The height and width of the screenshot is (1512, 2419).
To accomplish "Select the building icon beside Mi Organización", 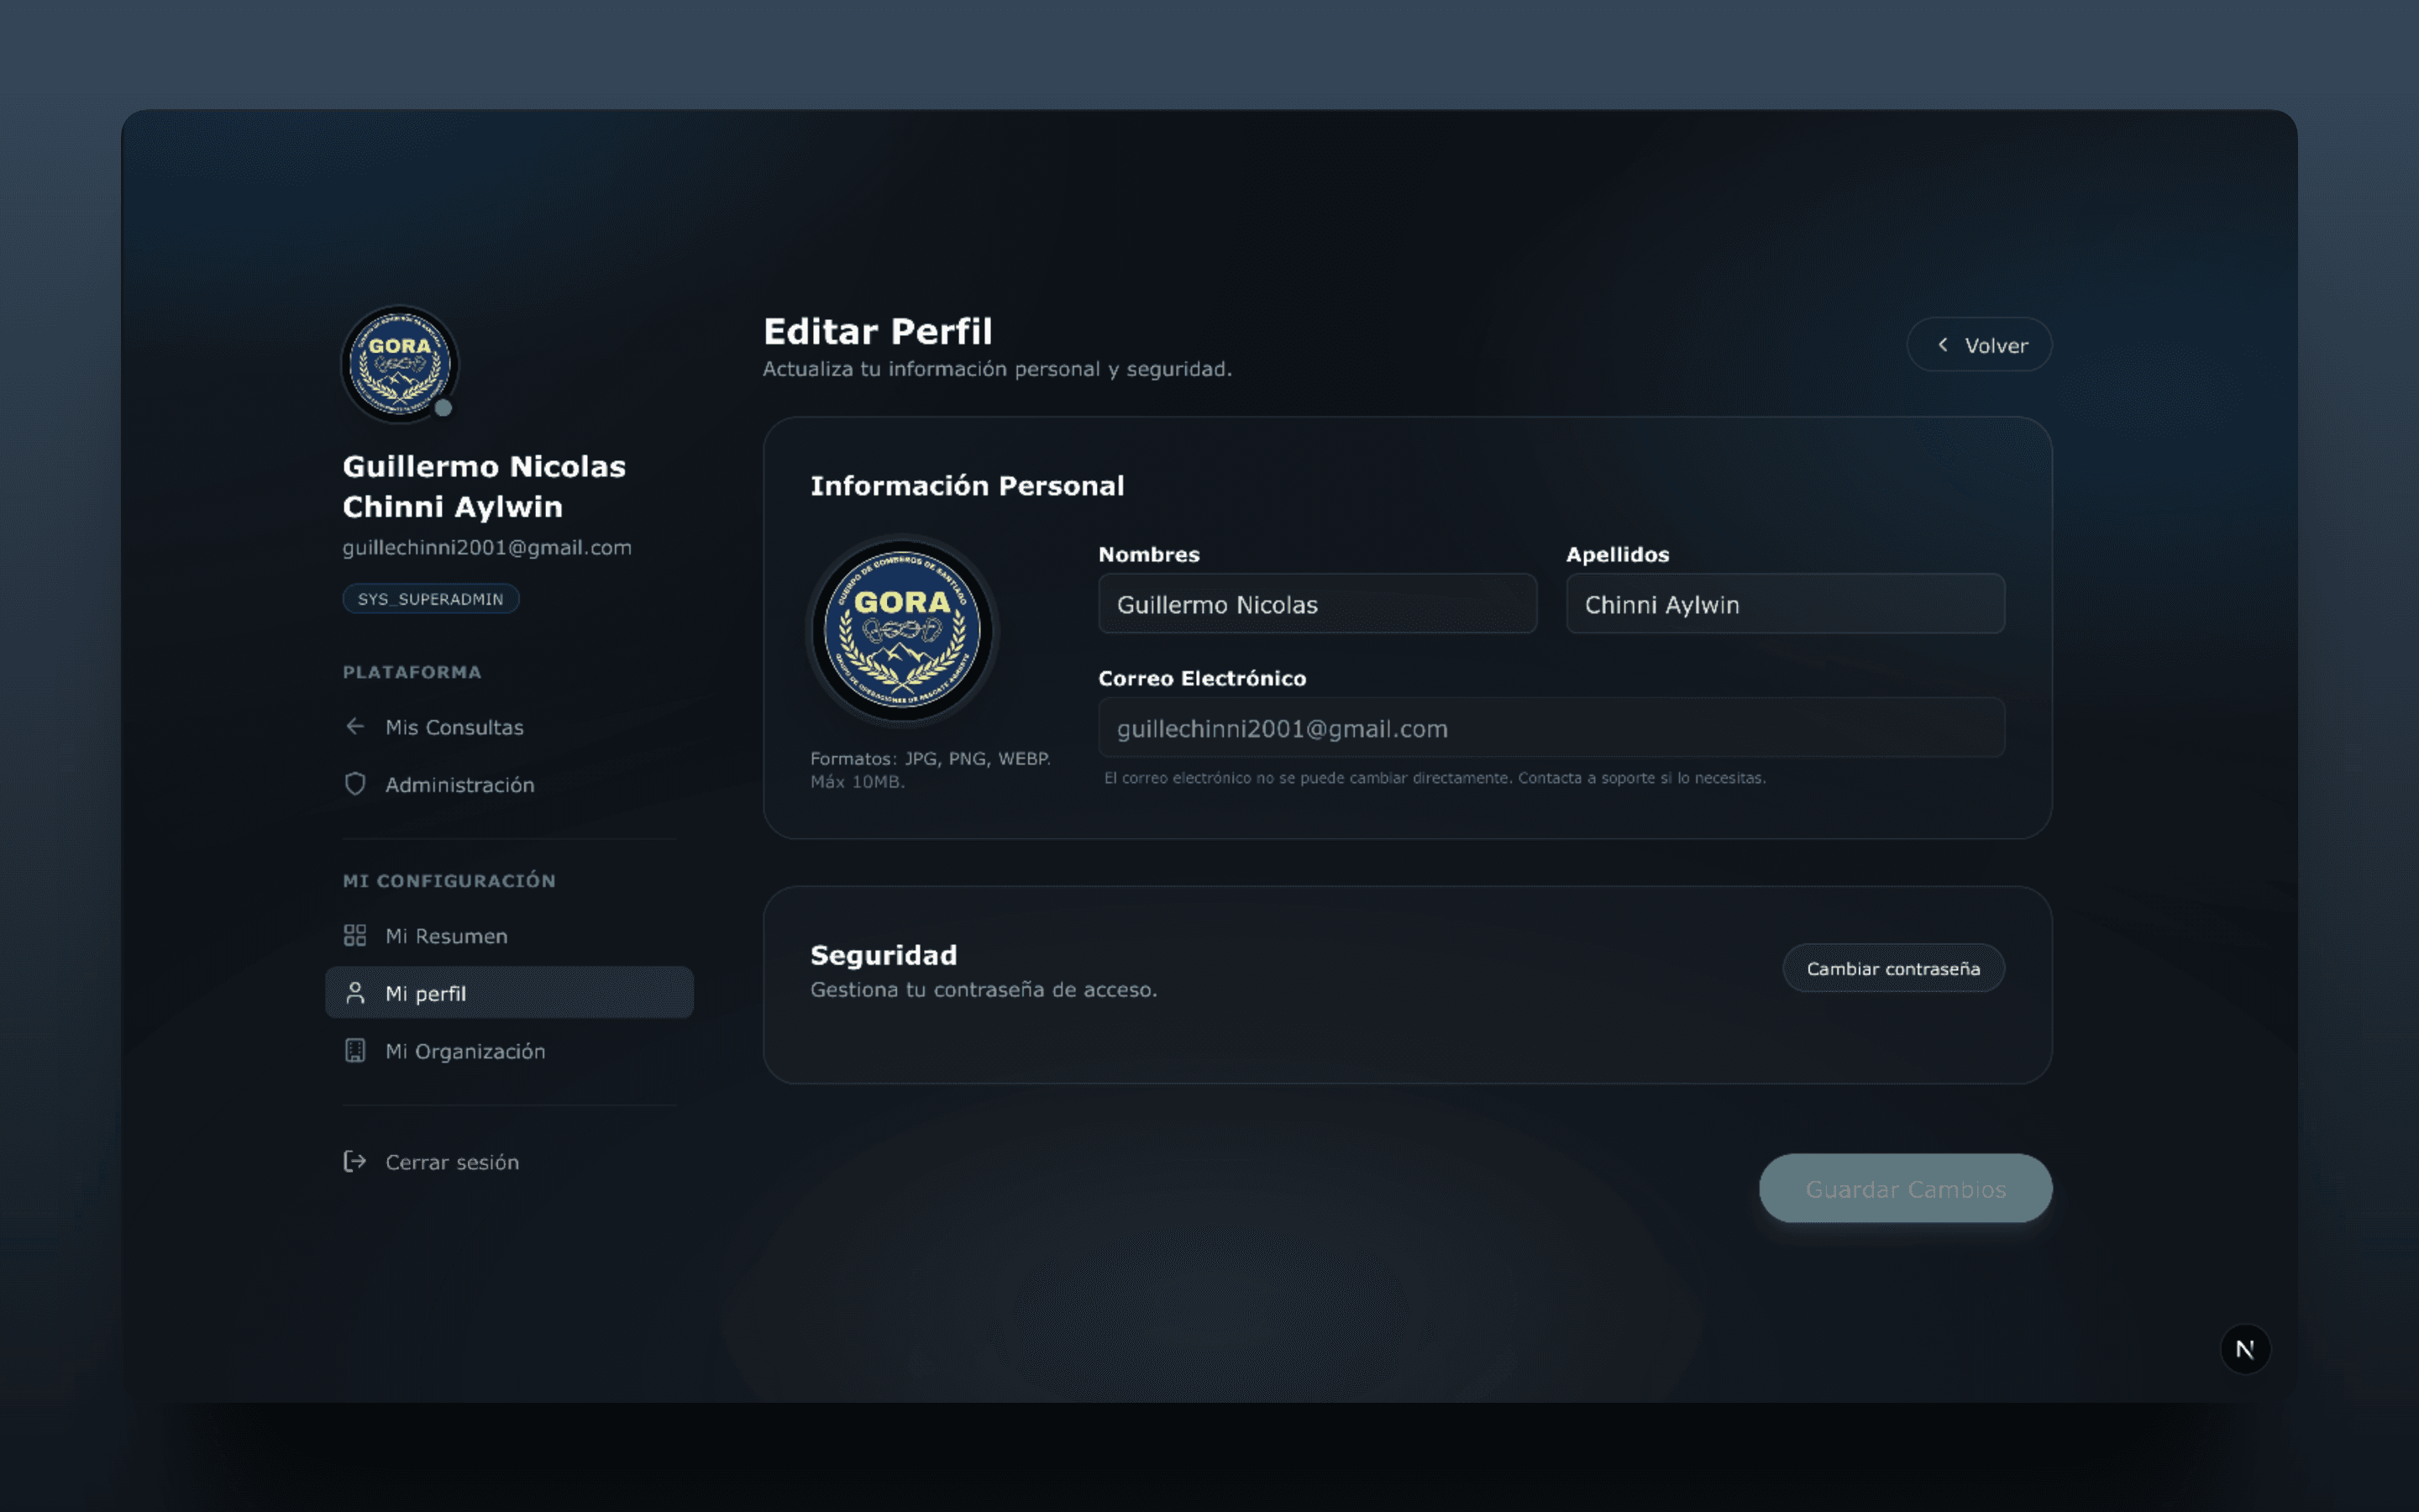I will (x=356, y=1050).
